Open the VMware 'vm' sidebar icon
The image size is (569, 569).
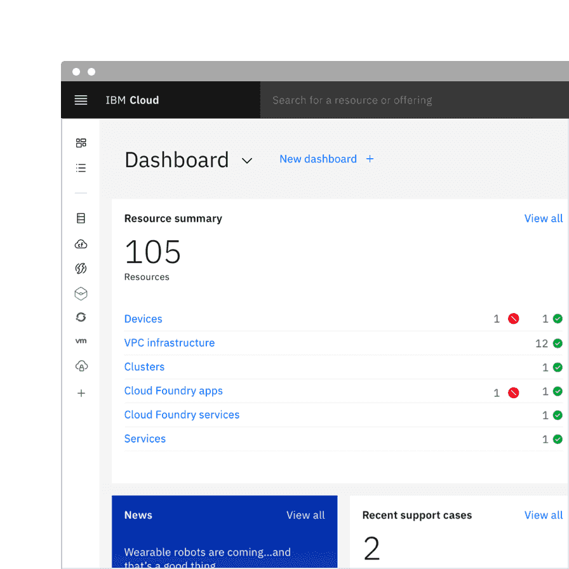tap(81, 341)
